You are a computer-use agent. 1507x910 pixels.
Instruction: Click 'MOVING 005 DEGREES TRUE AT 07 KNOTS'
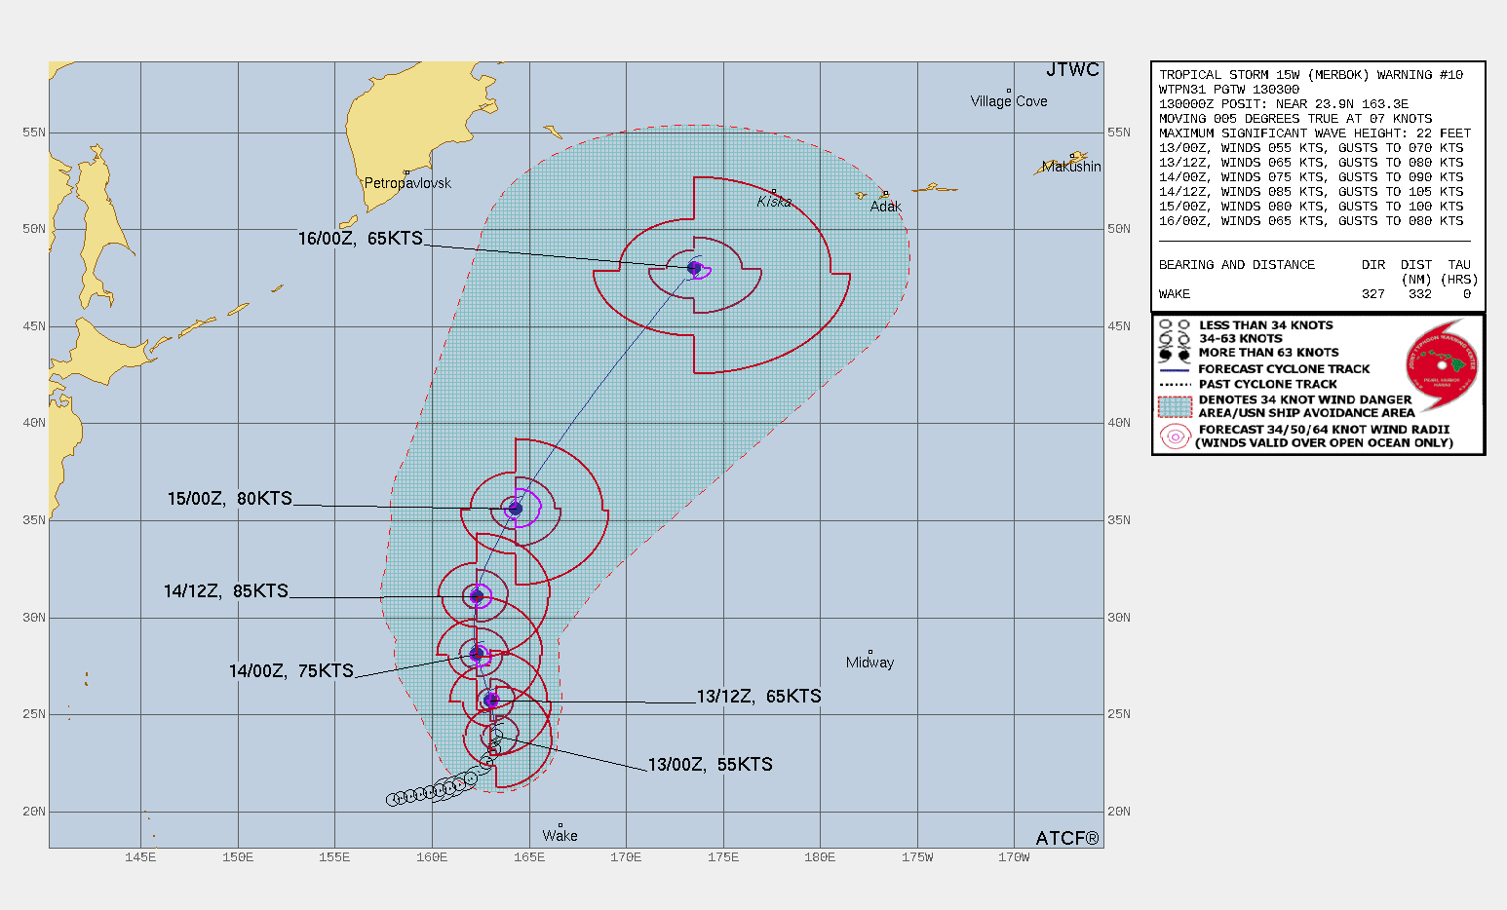pos(1295,119)
